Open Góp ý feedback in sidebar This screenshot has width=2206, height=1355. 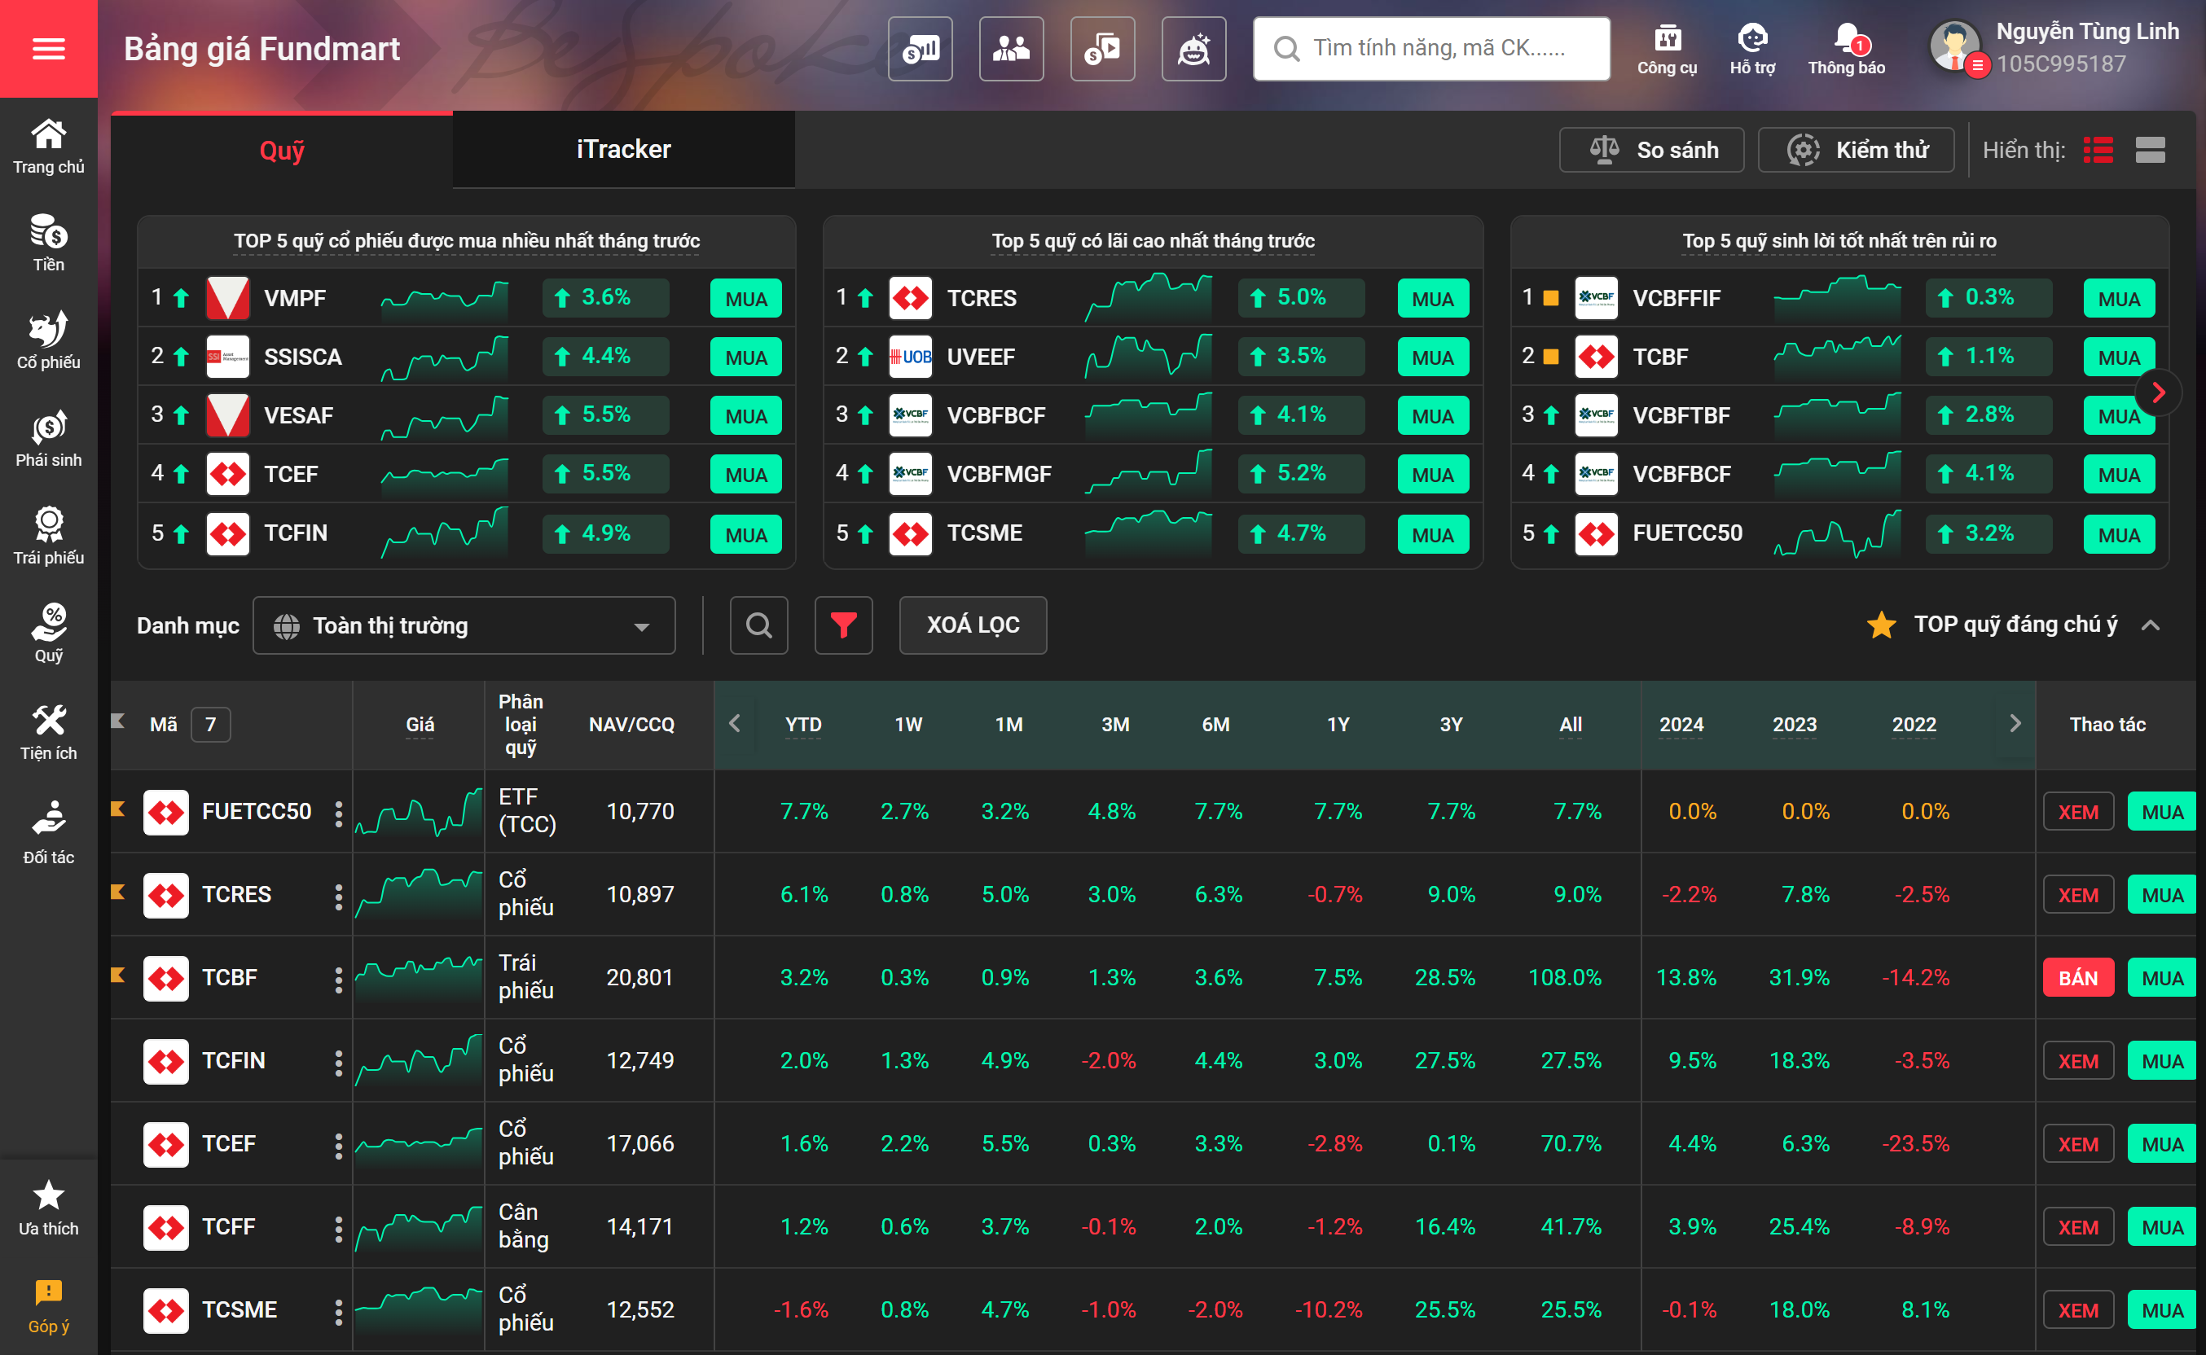[48, 1305]
